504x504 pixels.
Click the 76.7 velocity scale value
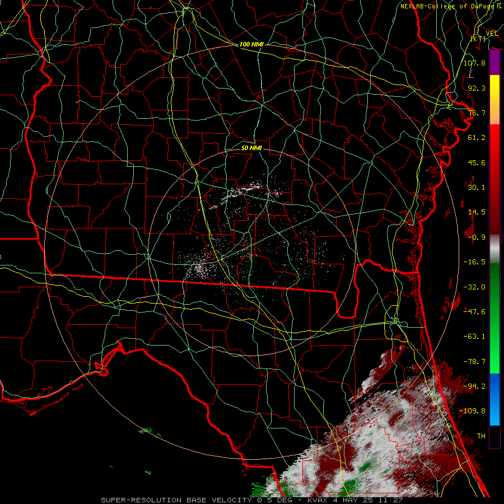(477, 113)
